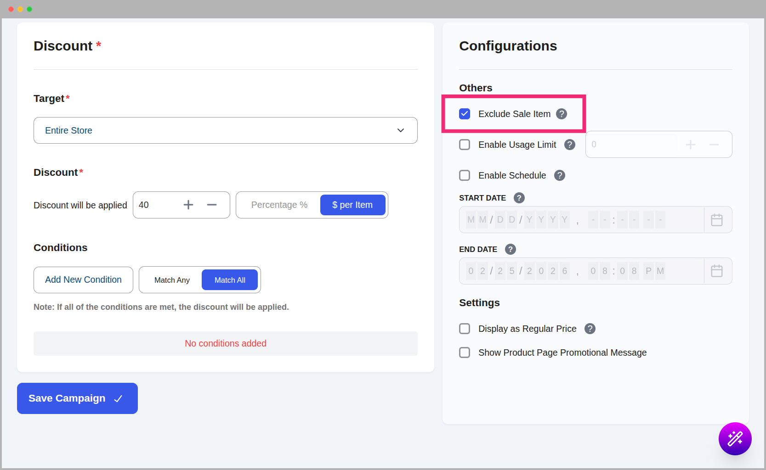Viewport: 766px width, 470px height.
Task: Increase discount amount with plus button
Action: pos(188,205)
